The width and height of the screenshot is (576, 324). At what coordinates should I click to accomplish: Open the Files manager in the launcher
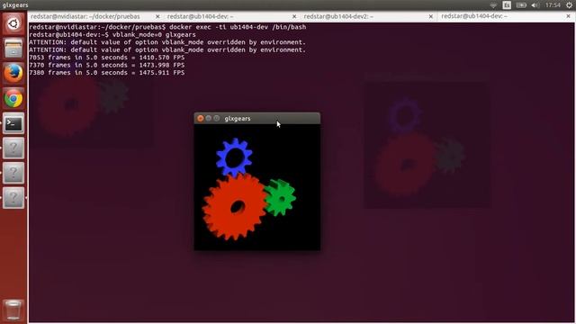point(13,49)
